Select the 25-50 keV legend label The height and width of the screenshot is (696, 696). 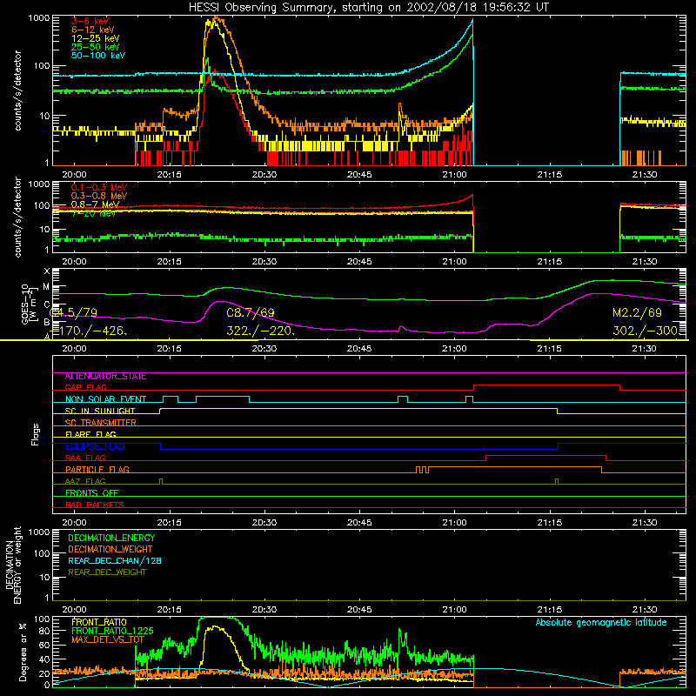(96, 47)
